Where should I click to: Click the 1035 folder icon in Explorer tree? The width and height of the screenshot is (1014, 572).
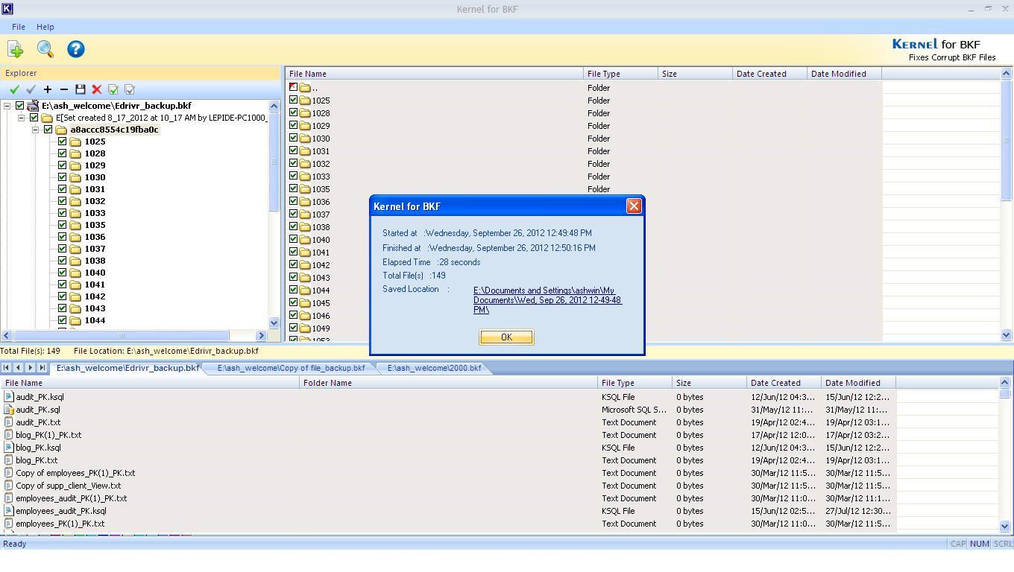tap(75, 225)
